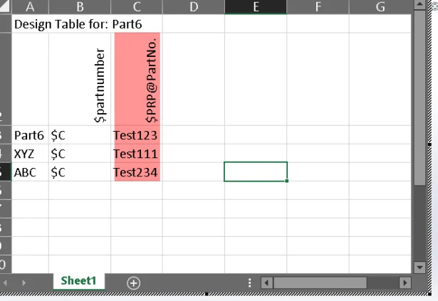
Task: Select cell containing XYZ
Action: click(x=30, y=154)
